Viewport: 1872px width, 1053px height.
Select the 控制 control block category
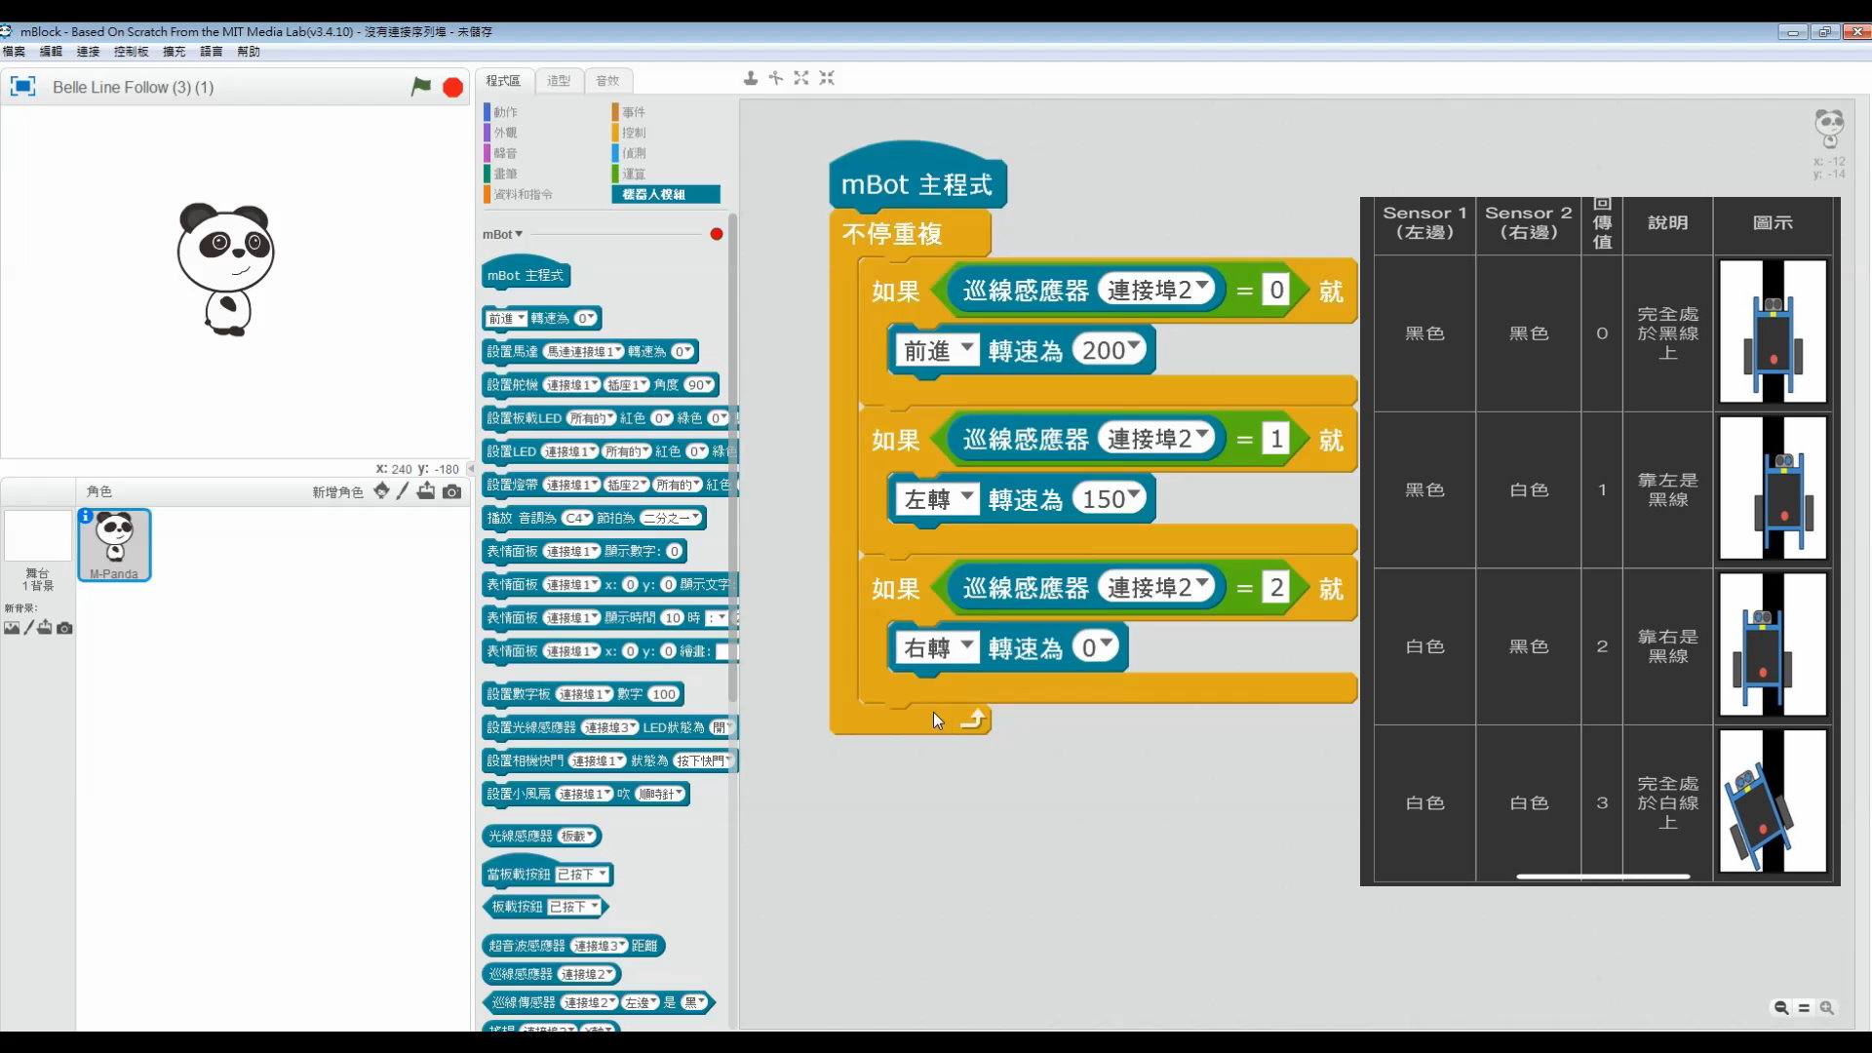tap(634, 133)
